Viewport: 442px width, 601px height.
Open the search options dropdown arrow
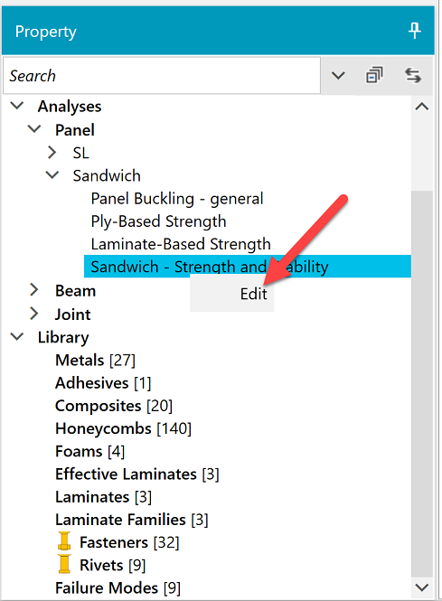(338, 76)
